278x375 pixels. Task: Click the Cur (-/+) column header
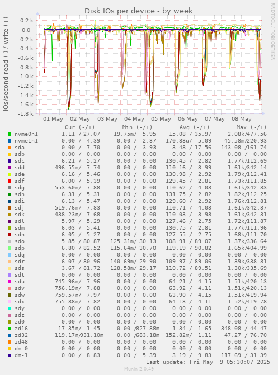pos(80,127)
